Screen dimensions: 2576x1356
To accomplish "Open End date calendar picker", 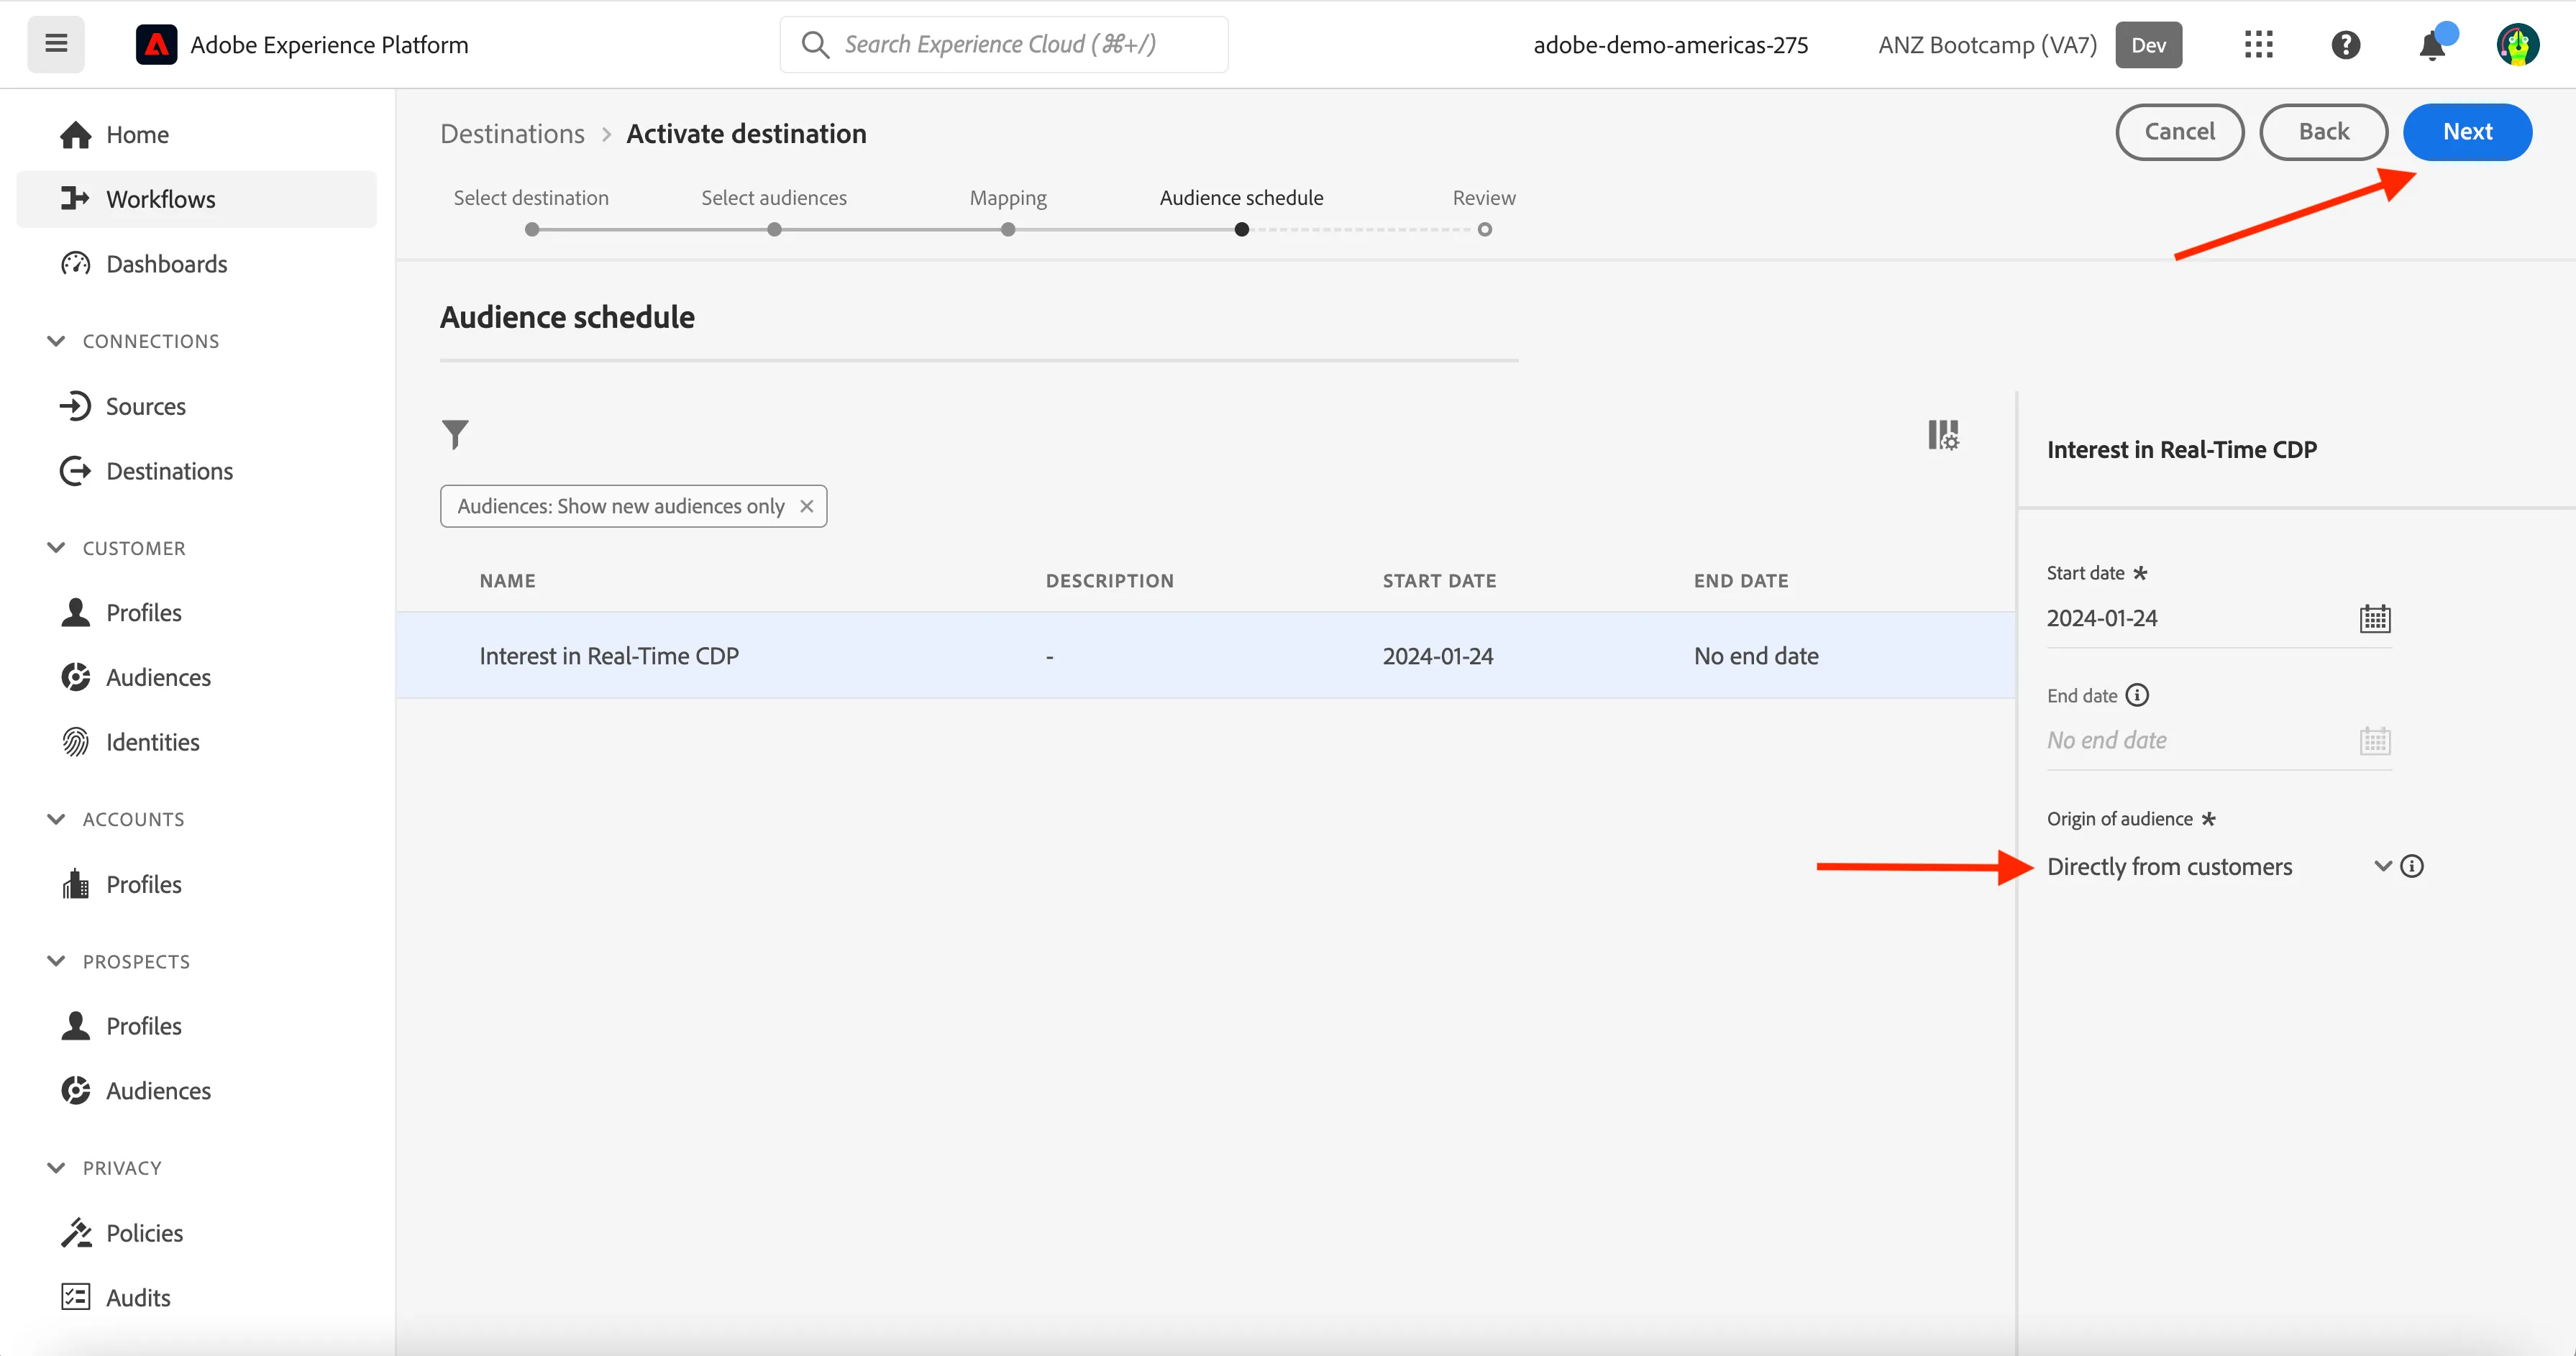I will click(x=2374, y=741).
